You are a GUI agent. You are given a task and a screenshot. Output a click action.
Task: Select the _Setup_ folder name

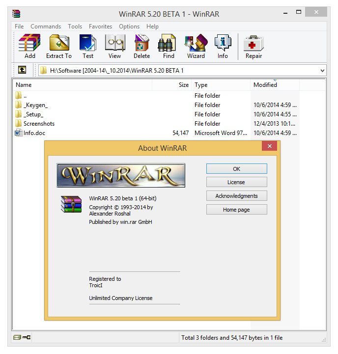(33, 114)
